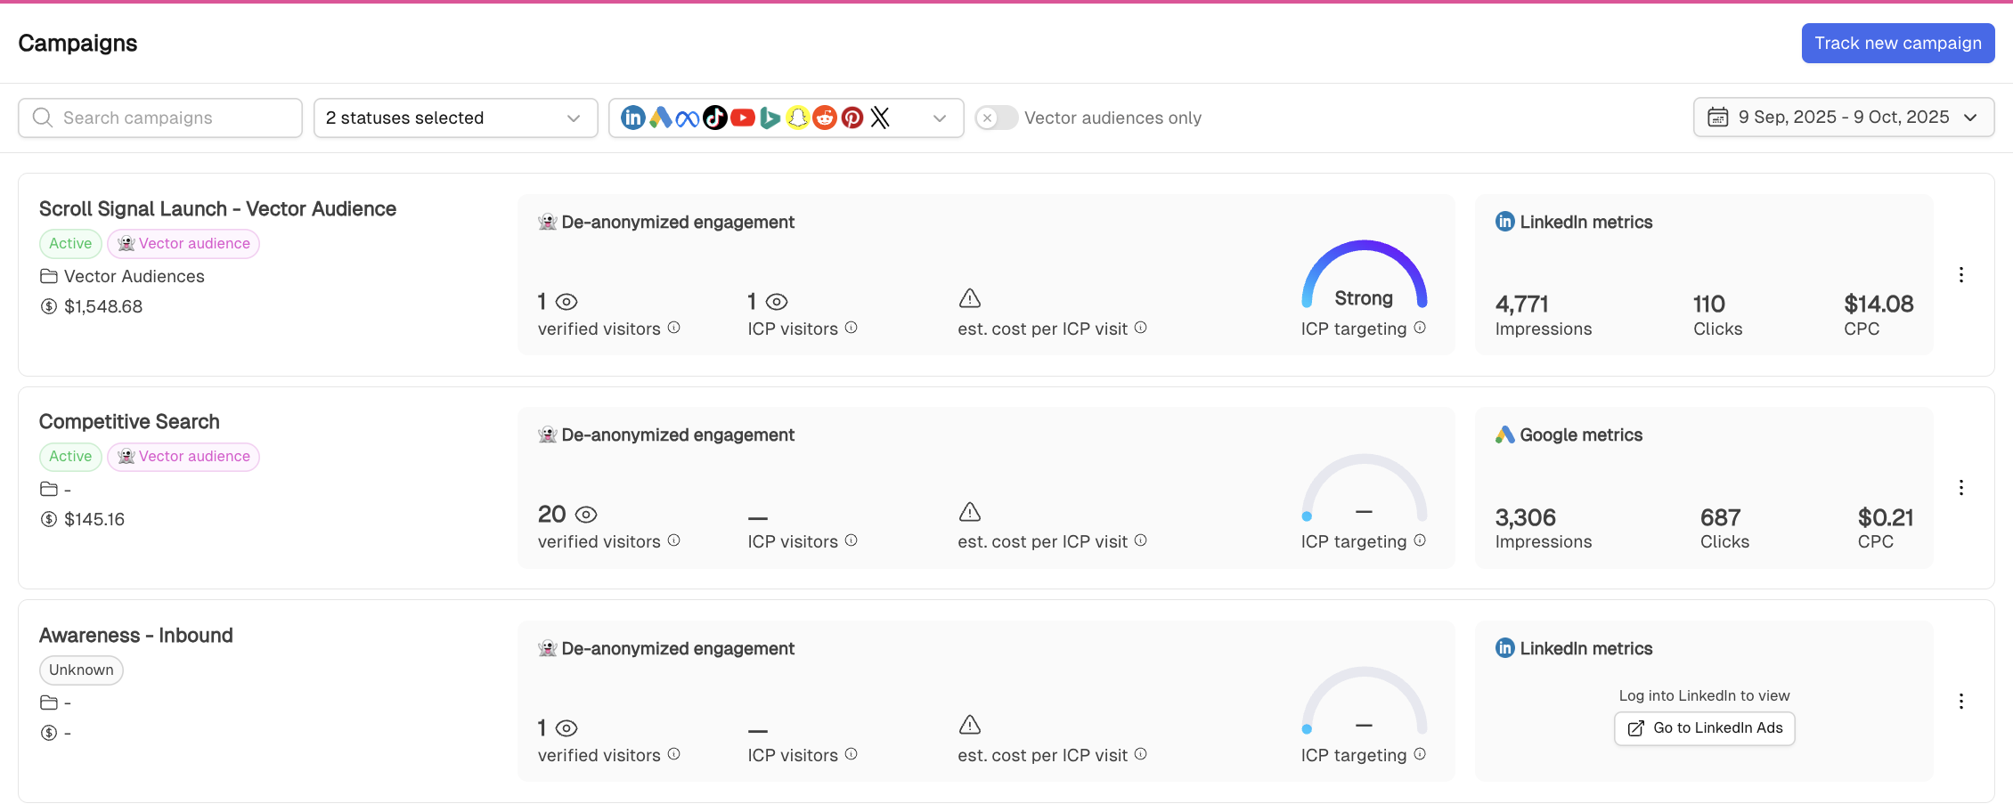Click the Pinterest icon in platform filter
This screenshot has height=812, width=2013.
(x=852, y=118)
